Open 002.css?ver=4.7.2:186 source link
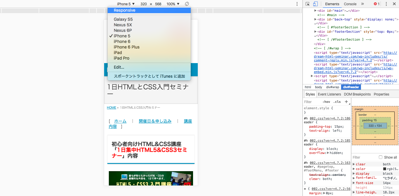 (x=330, y=118)
